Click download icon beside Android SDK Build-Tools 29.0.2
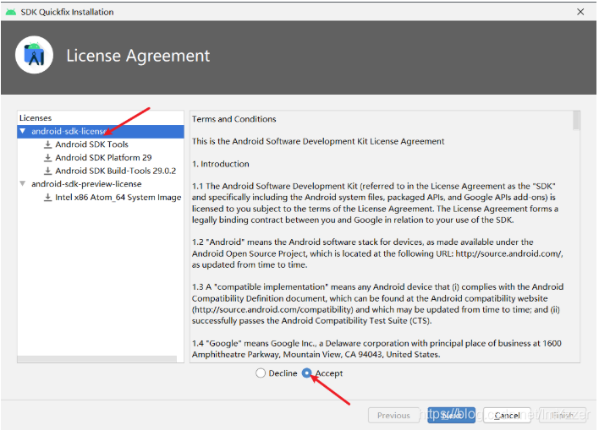This screenshot has width=599, height=430. (47, 171)
